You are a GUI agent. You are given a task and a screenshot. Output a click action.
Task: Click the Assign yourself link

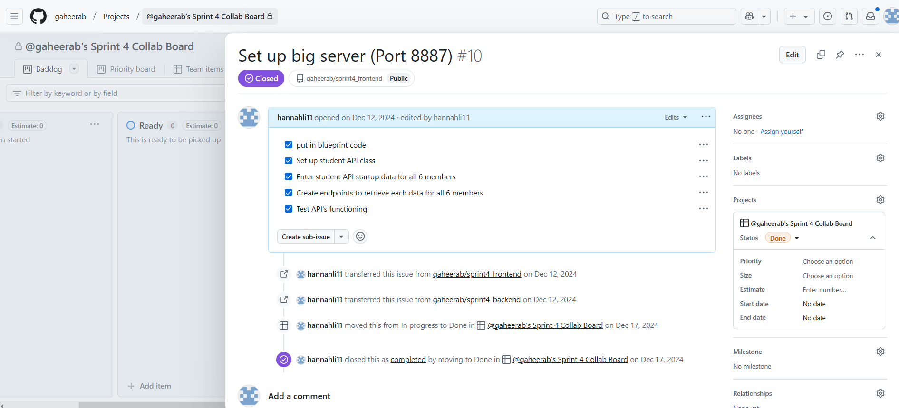782,131
